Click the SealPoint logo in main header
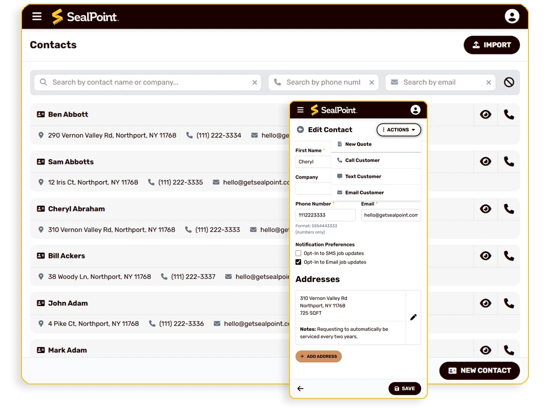 click(x=85, y=16)
